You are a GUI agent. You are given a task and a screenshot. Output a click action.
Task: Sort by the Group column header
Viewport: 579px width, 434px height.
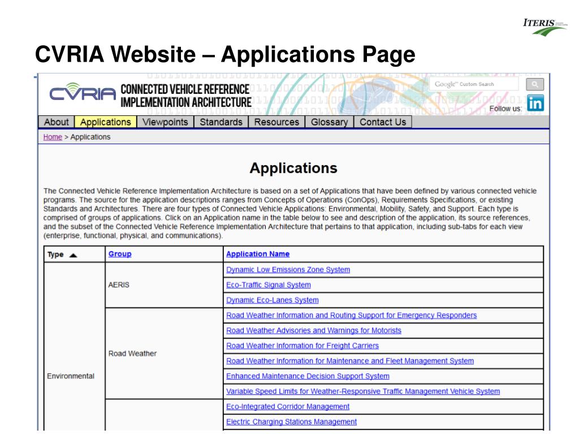tap(120, 254)
